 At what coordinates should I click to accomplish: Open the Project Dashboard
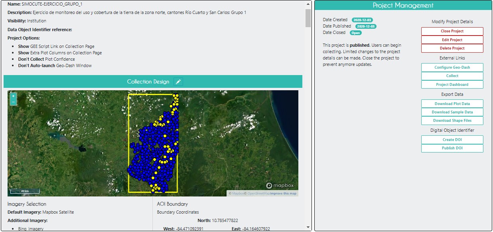pyautogui.click(x=452, y=85)
